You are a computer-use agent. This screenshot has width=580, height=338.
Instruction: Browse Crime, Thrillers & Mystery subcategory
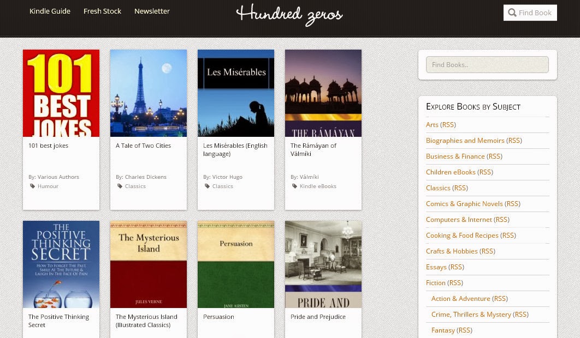tap(471, 315)
